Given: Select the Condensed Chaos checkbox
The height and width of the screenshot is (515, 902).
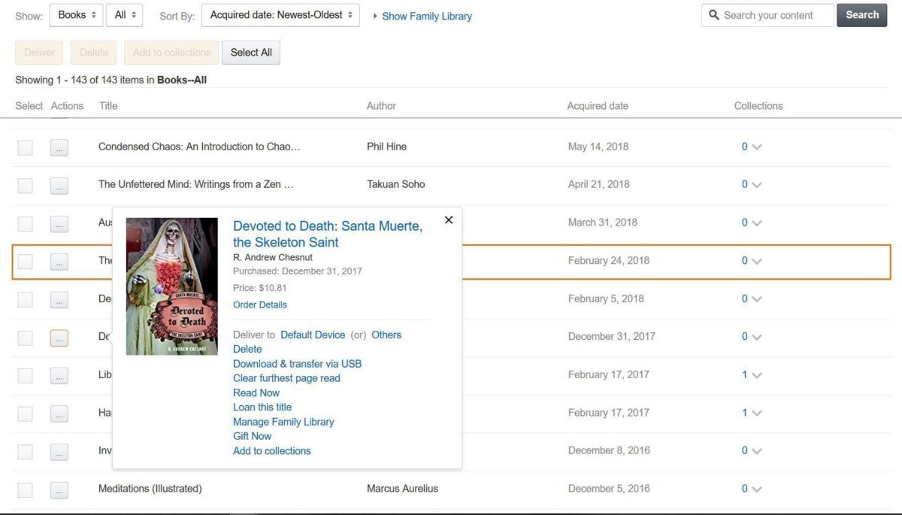Looking at the screenshot, I should [26, 147].
